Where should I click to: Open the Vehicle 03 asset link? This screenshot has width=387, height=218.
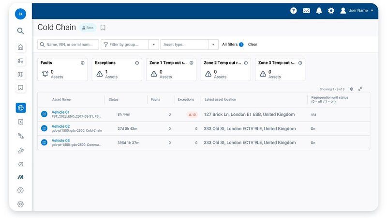[60, 140]
